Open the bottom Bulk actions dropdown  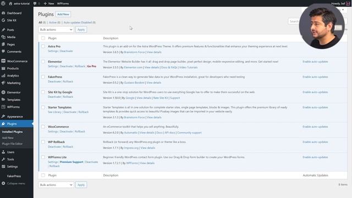[x=56, y=185]
